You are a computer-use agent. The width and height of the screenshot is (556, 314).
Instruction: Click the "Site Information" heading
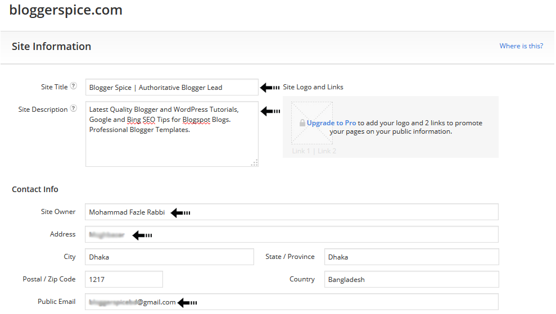51,47
